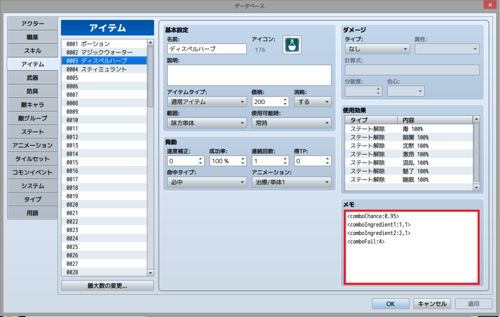Click the キャンセル button

click(432, 304)
